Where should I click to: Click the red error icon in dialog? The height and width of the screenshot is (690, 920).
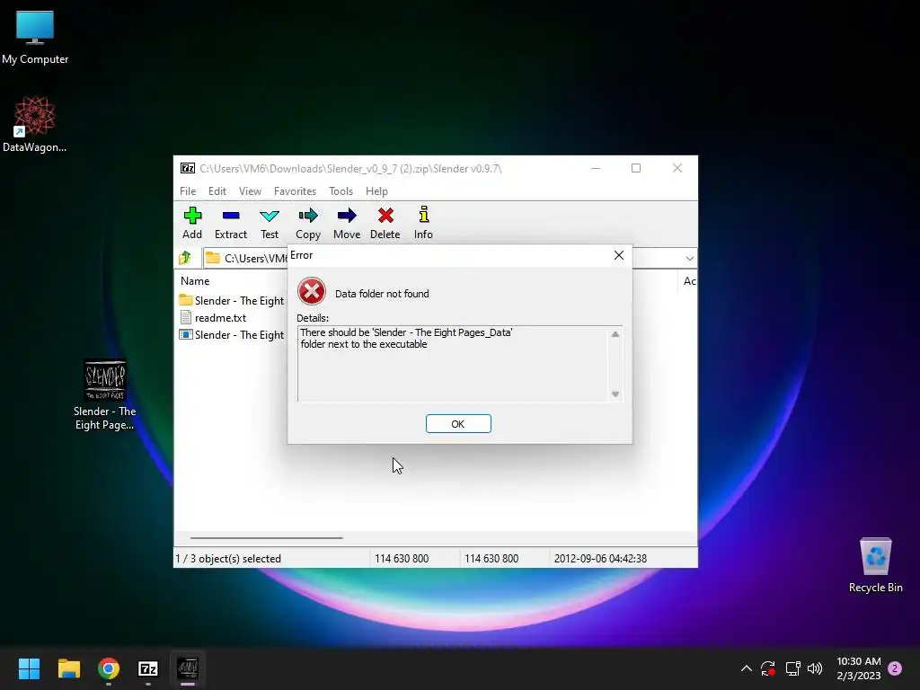click(312, 291)
